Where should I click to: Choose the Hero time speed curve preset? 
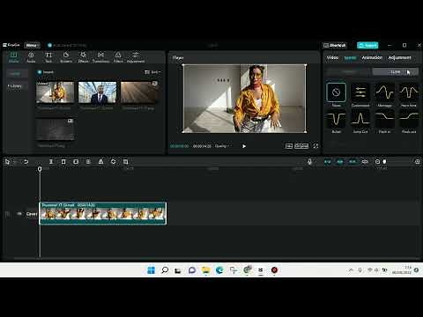409,94
